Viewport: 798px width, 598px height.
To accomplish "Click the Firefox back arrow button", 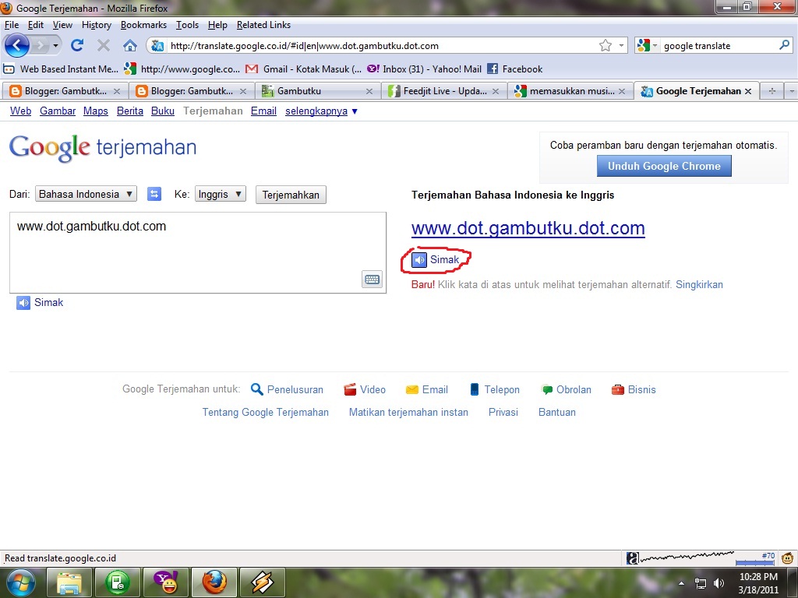I will point(17,45).
